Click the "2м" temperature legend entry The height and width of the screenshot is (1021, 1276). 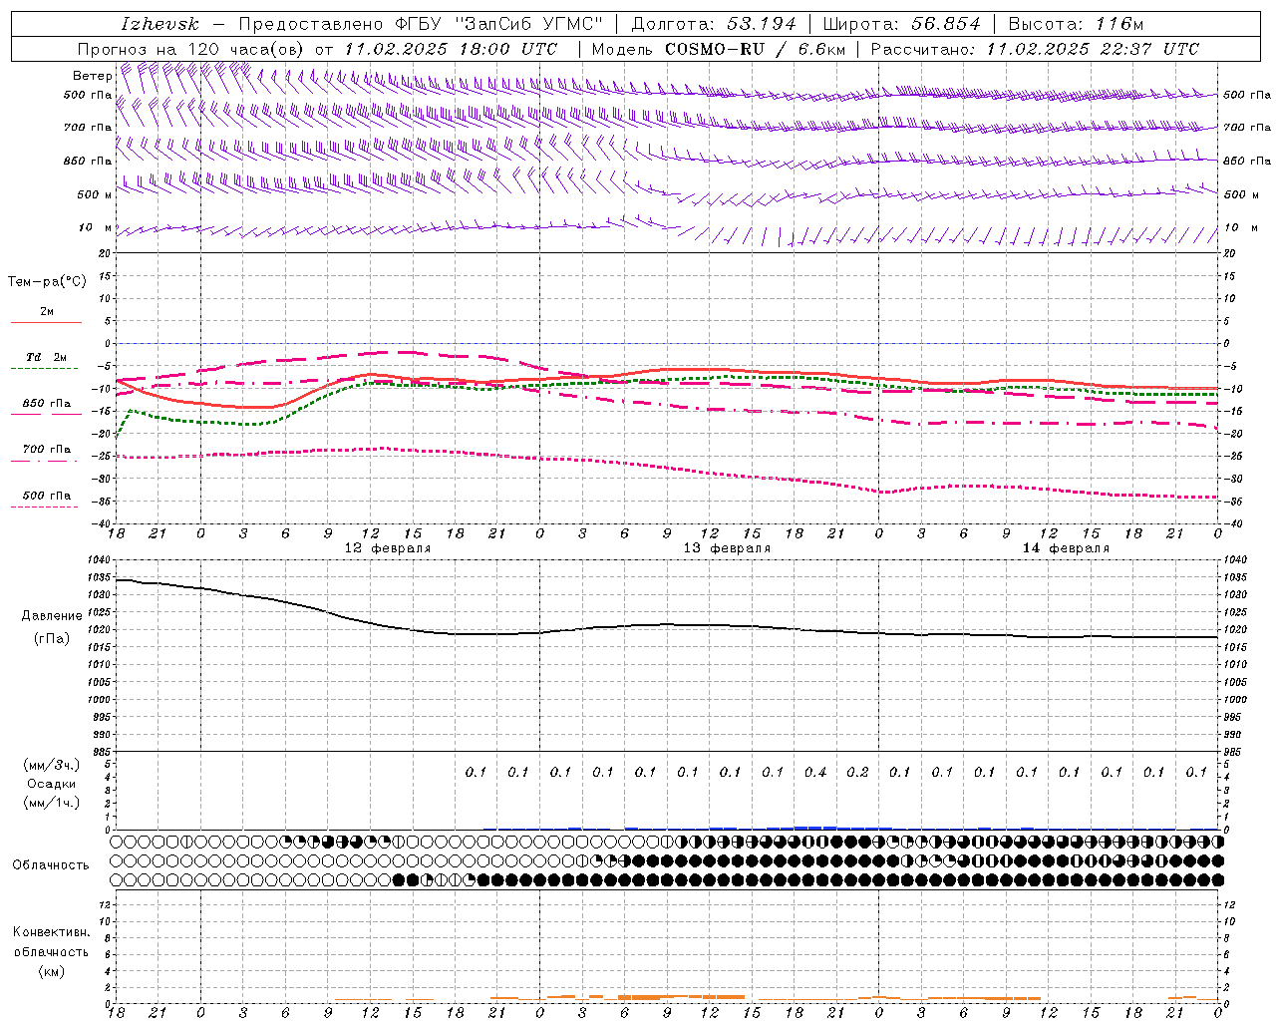47,312
